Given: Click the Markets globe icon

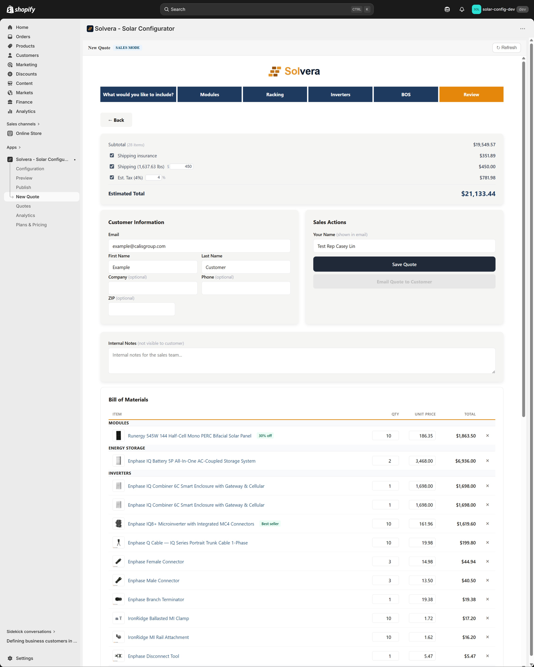Looking at the screenshot, I should (10, 93).
